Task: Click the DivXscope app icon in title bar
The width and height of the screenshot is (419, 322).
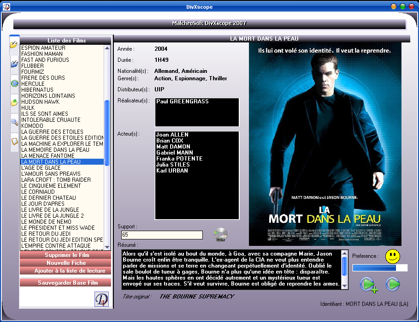Action: point(6,6)
